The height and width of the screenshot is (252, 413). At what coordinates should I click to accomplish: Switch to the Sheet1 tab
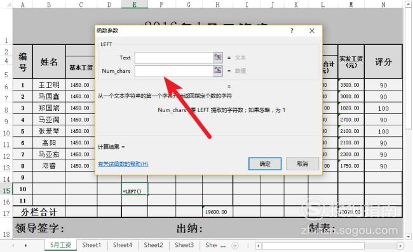[91, 245]
